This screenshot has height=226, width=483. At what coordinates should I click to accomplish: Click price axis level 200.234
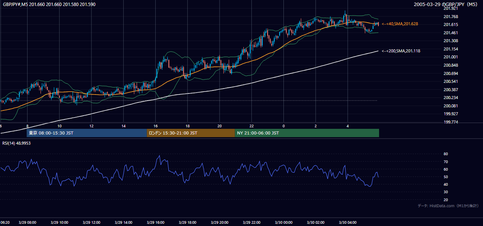click(450, 98)
